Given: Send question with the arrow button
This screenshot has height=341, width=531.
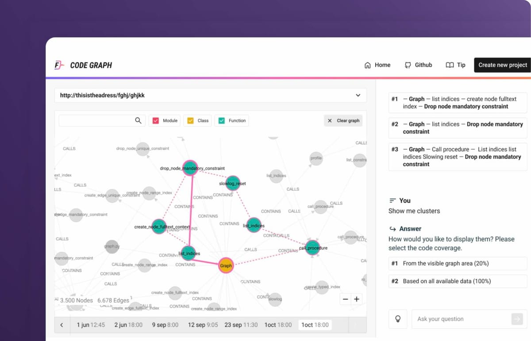Looking at the screenshot, I should (516, 319).
